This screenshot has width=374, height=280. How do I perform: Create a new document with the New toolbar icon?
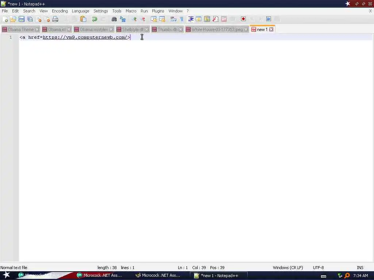[x=5, y=19]
